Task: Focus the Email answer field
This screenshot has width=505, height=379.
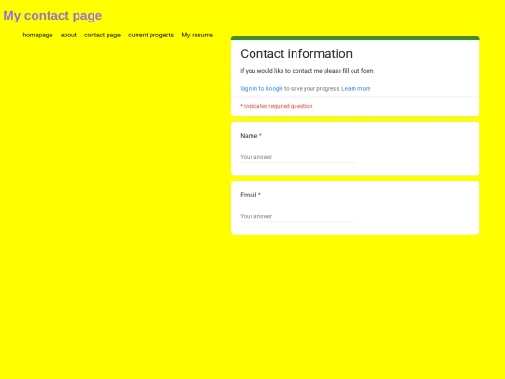Action: coord(298,216)
